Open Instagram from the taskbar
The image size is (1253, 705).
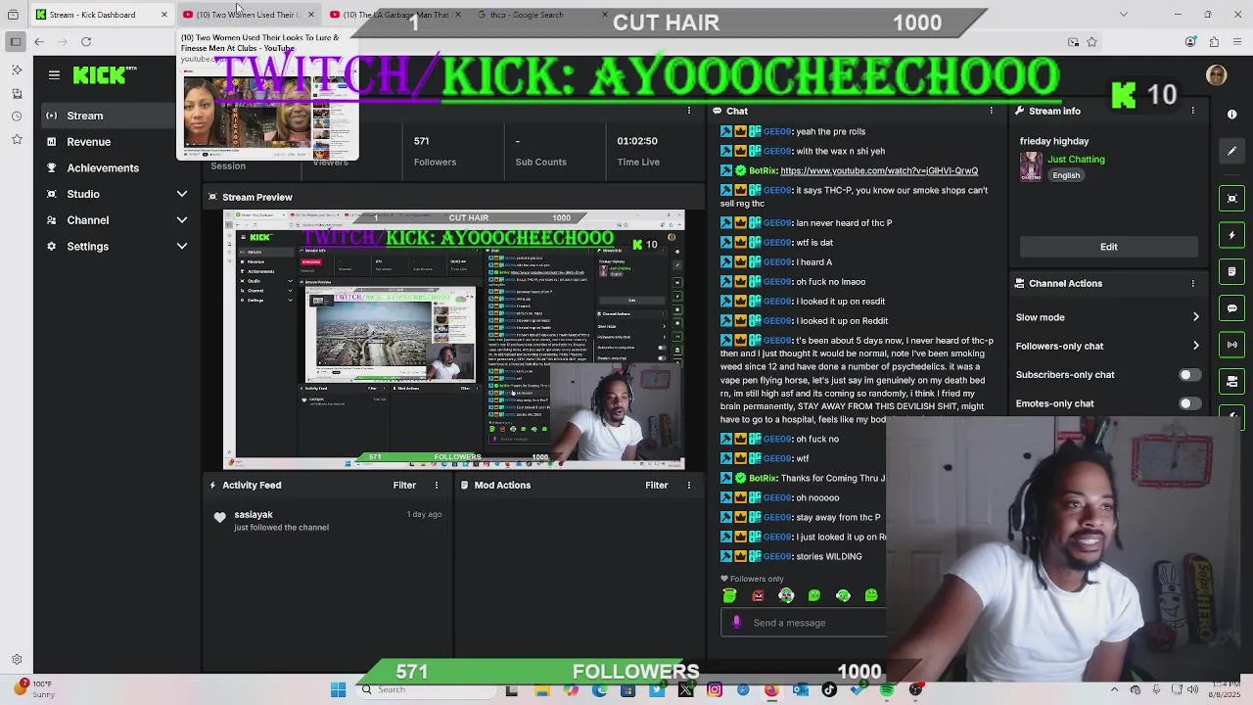tap(715, 689)
